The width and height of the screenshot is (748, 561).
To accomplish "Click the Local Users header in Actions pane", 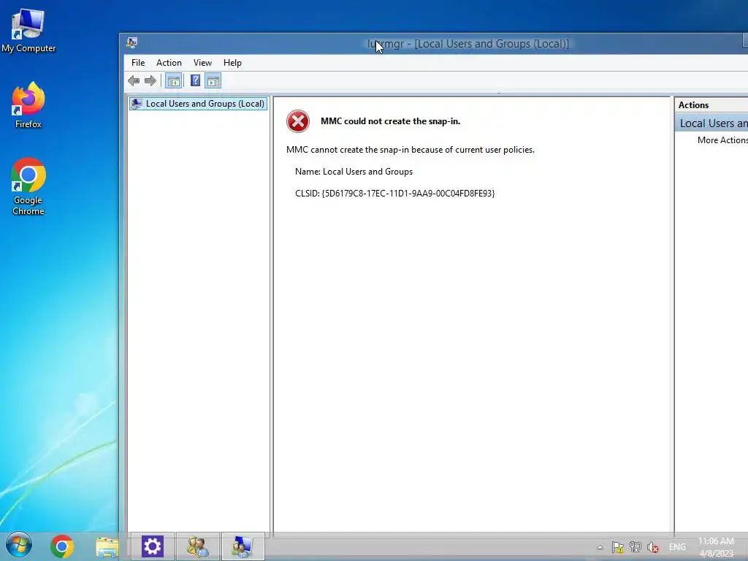I will [711, 123].
